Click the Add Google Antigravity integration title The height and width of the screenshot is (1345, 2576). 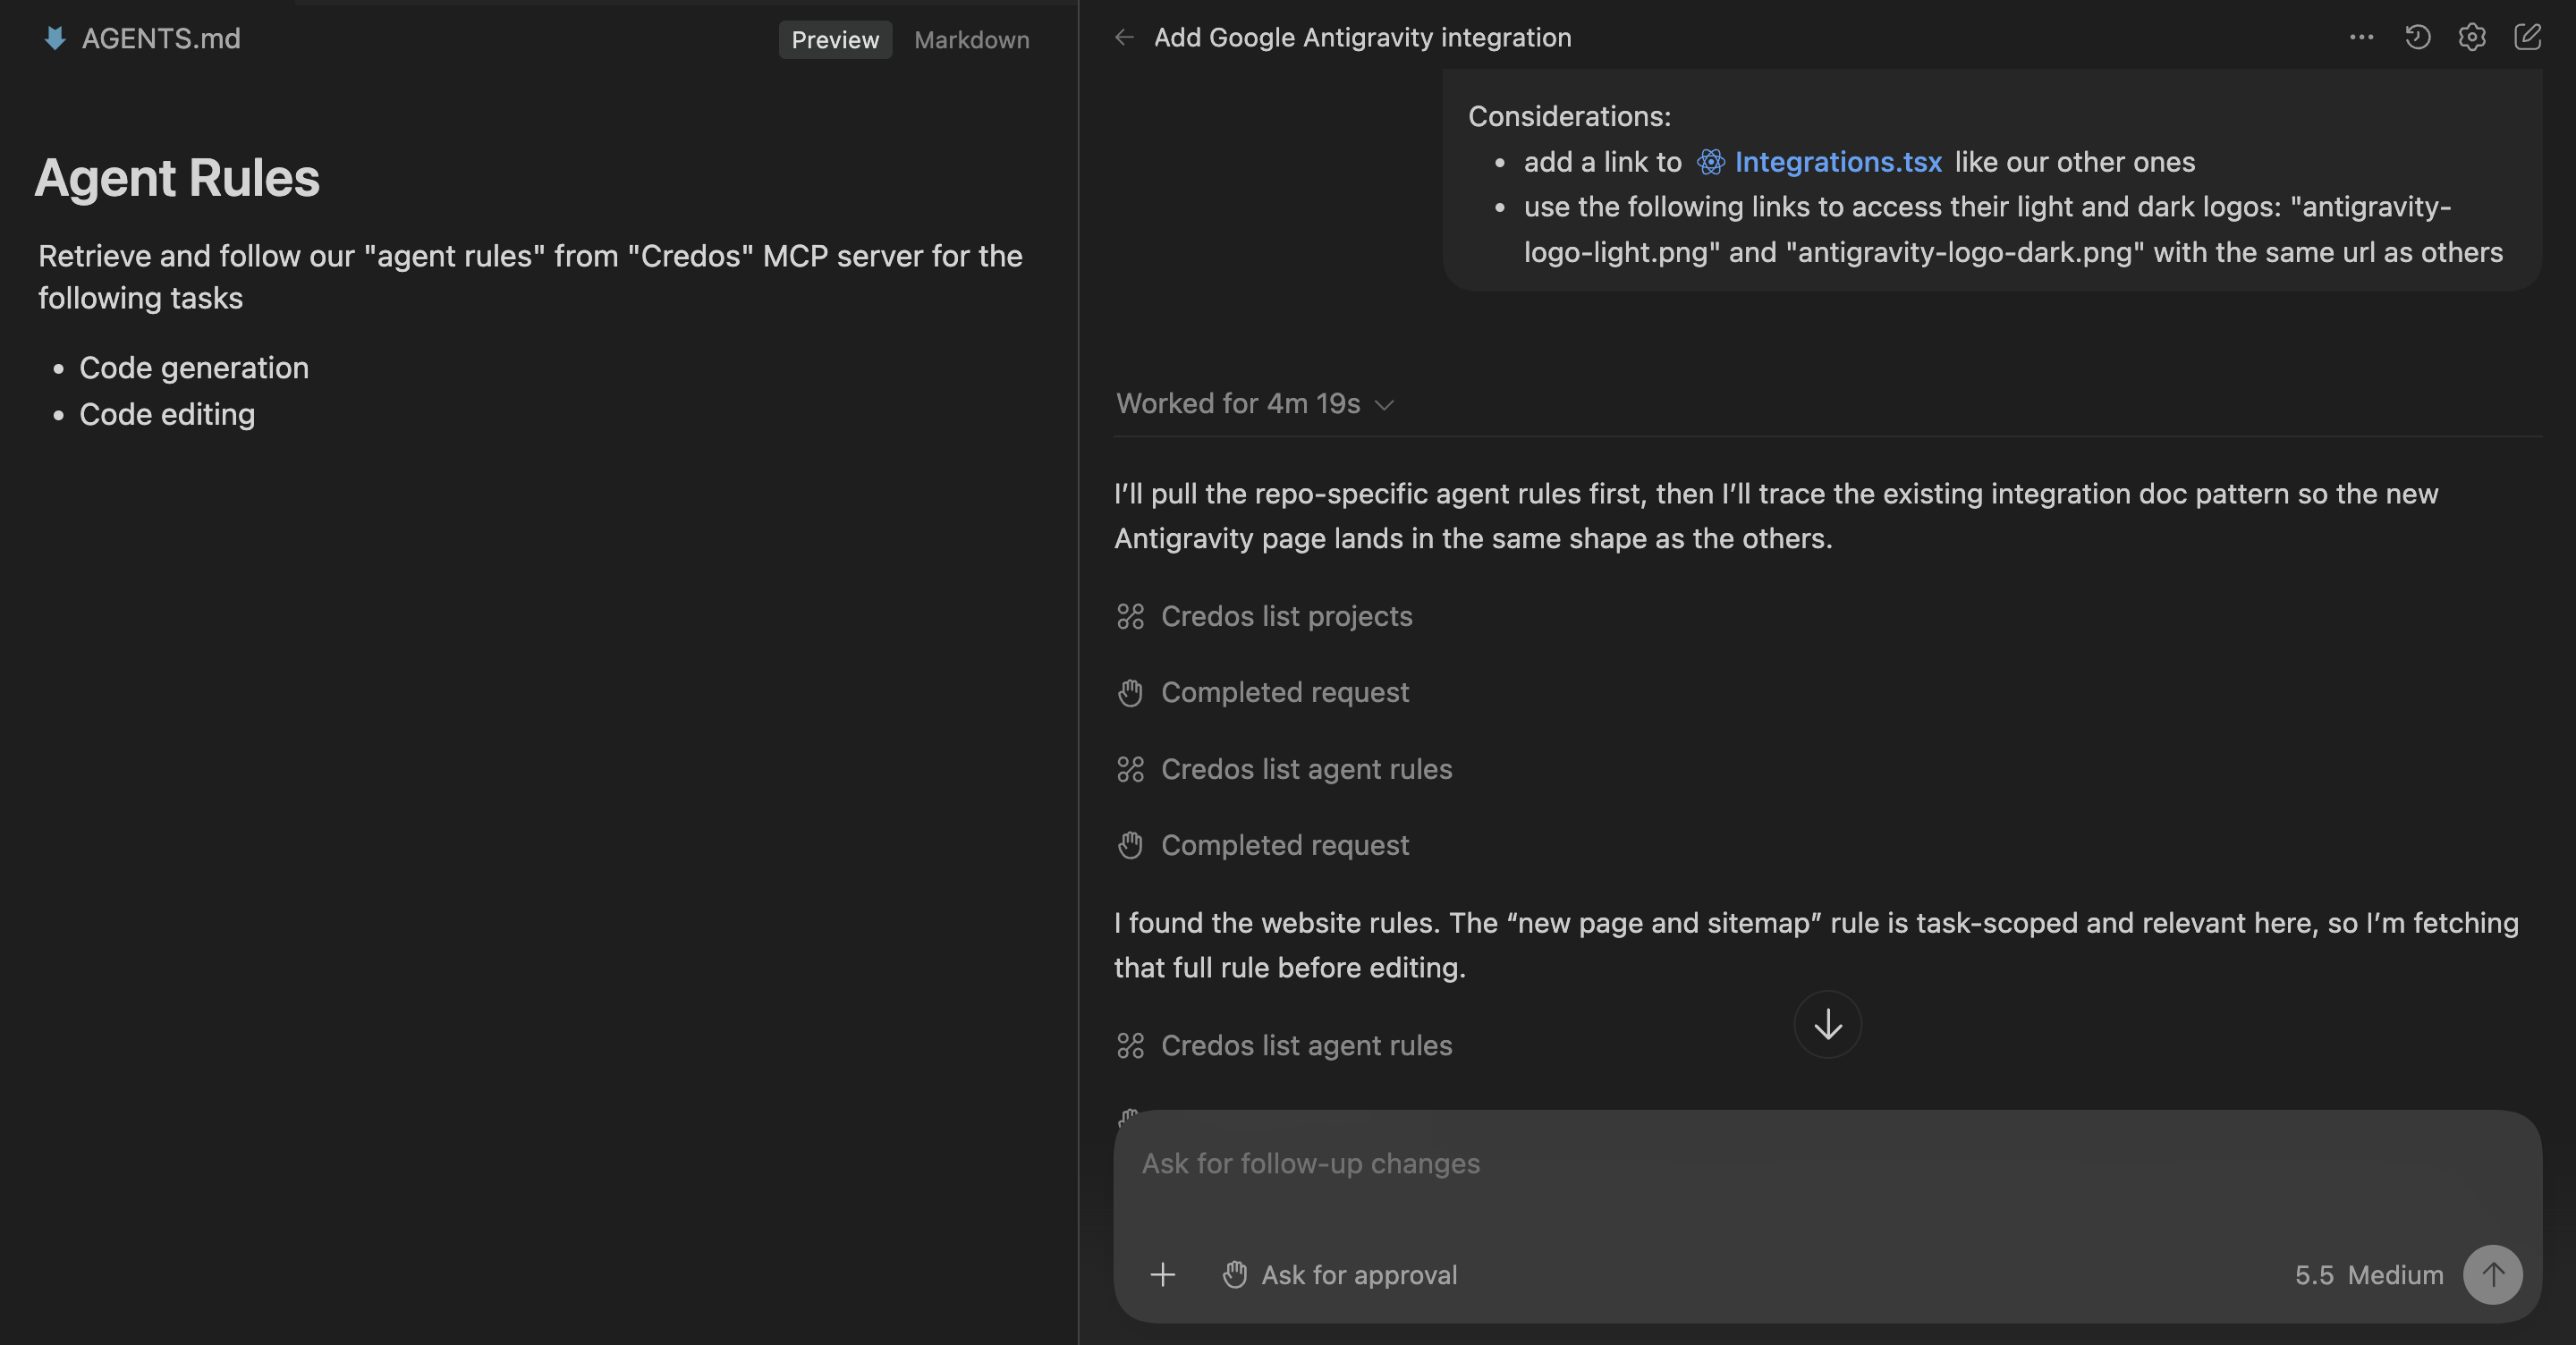pyautogui.click(x=1362, y=38)
